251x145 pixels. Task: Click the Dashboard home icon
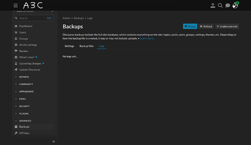(x=16, y=26)
